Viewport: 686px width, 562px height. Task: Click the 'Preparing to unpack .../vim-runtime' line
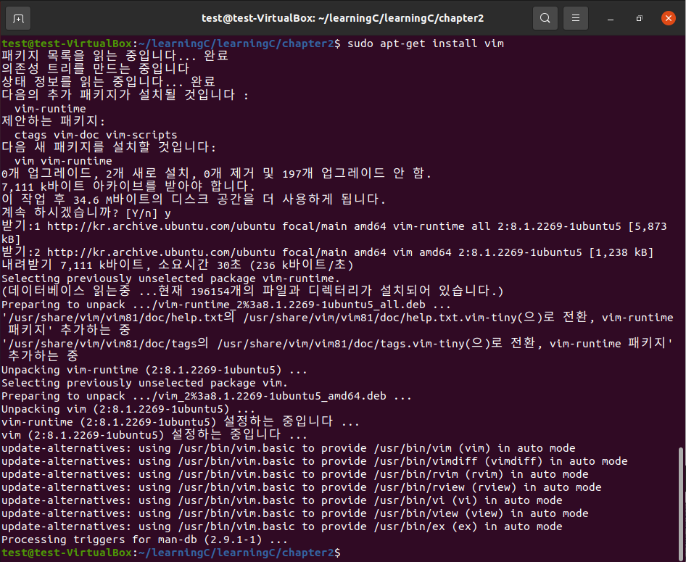point(226,305)
